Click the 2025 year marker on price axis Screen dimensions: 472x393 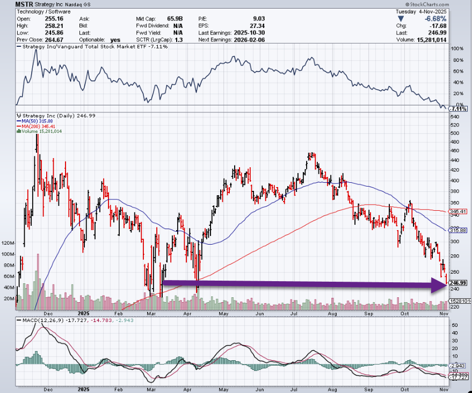pyautogui.click(x=83, y=312)
